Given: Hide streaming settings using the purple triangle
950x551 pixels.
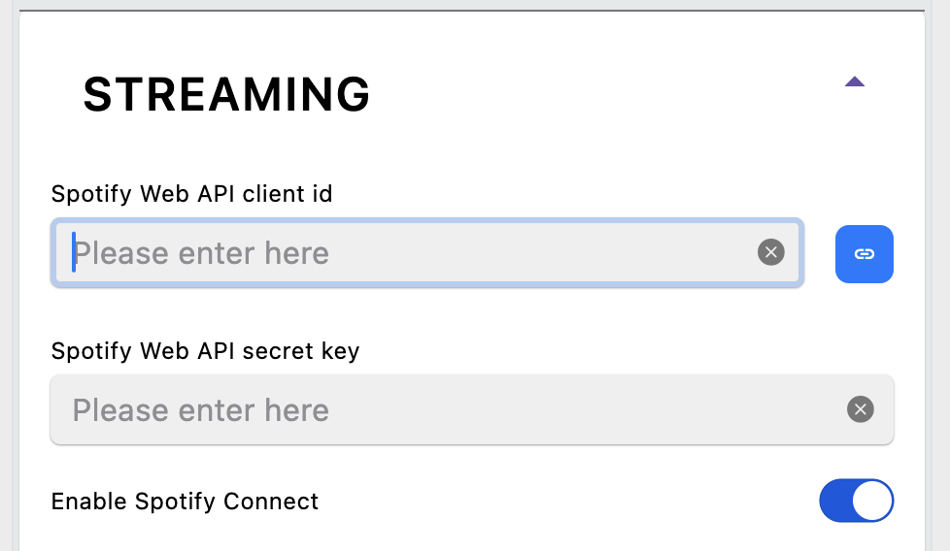Looking at the screenshot, I should [x=855, y=82].
